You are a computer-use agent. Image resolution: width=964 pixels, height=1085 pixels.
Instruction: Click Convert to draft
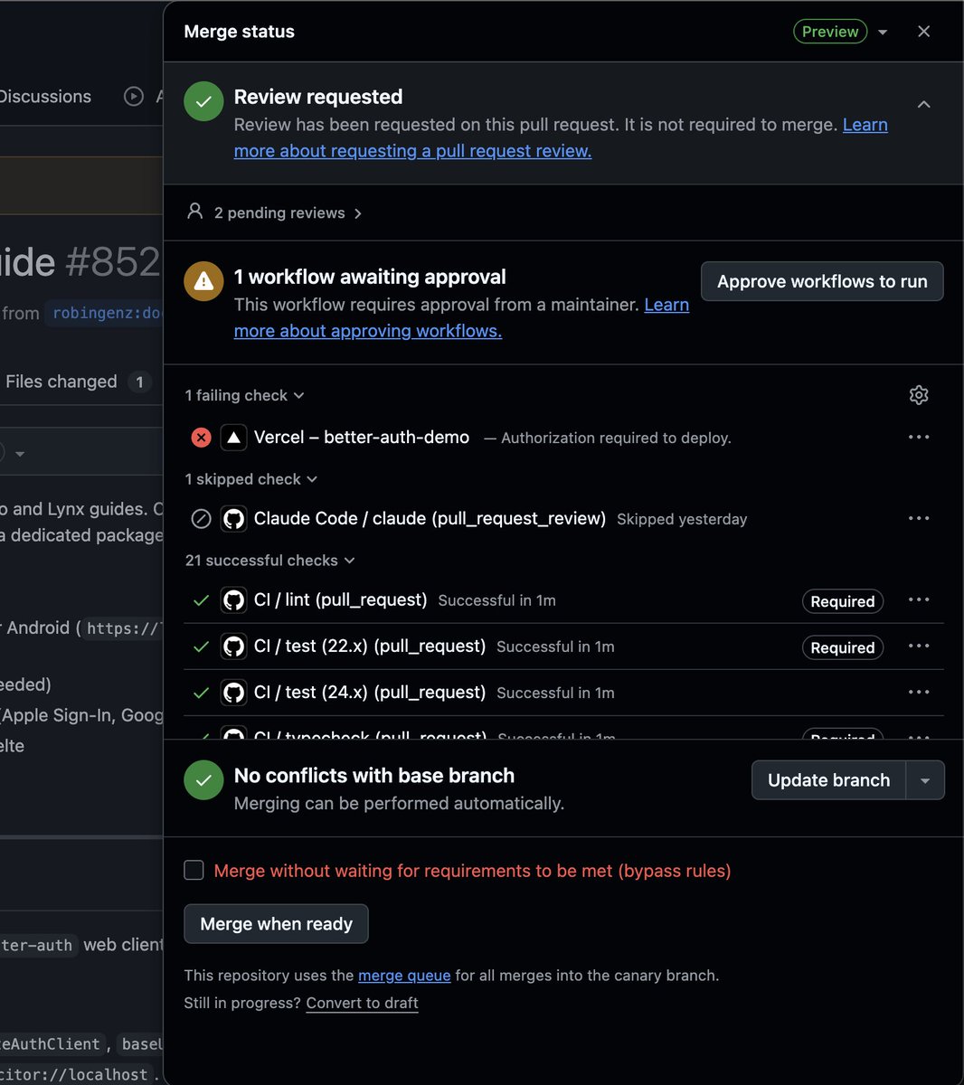coord(362,1003)
